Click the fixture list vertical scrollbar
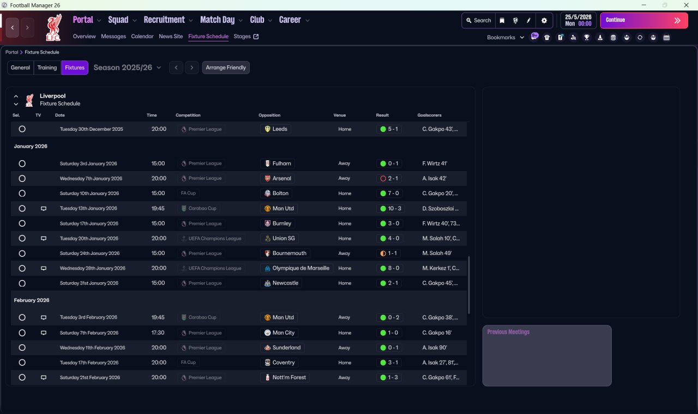 [468, 285]
